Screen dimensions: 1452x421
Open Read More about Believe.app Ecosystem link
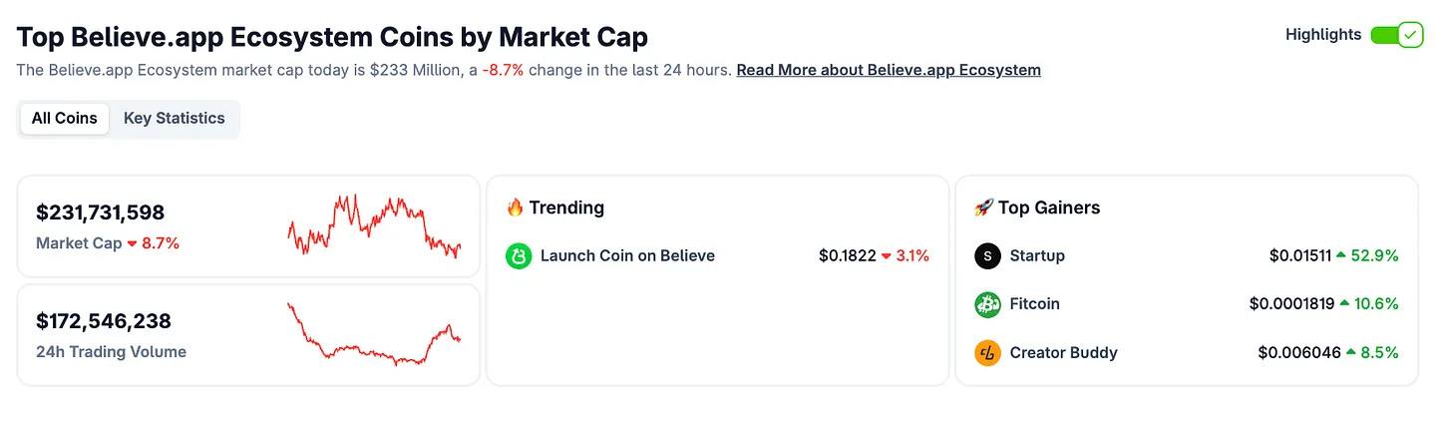click(889, 70)
